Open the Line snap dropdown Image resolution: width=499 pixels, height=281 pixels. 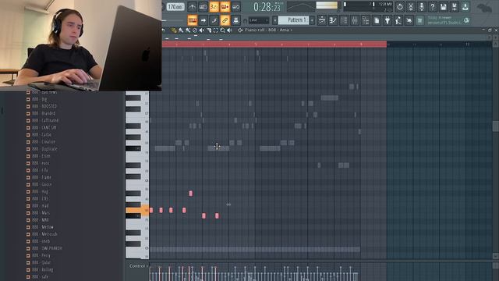259,20
